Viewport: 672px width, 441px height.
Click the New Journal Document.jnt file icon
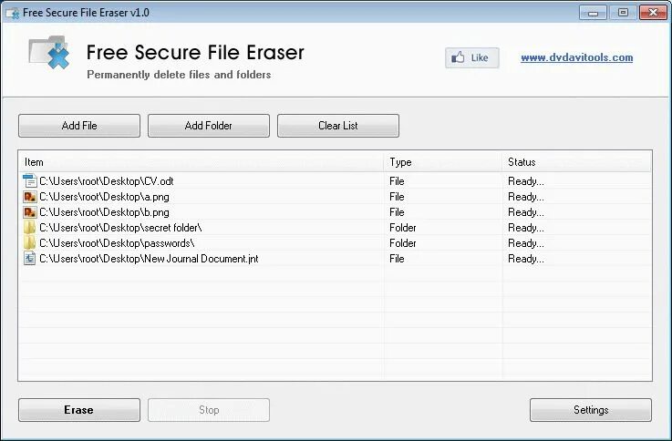pyautogui.click(x=29, y=258)
